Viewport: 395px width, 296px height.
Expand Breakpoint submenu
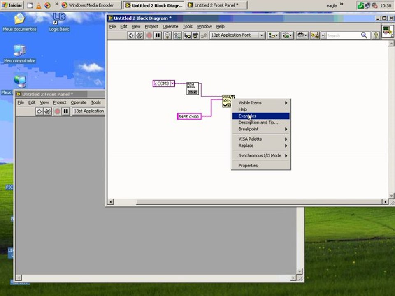261,129
